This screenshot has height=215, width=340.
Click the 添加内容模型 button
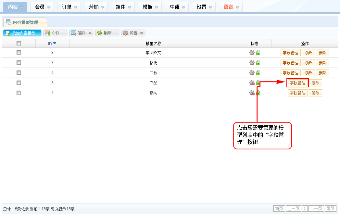click(22, 33)
